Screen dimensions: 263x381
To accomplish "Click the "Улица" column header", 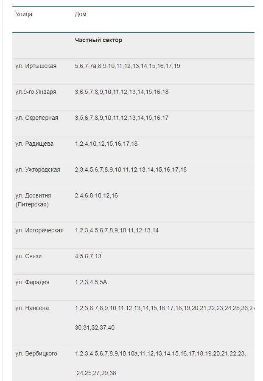I will 24,14.
